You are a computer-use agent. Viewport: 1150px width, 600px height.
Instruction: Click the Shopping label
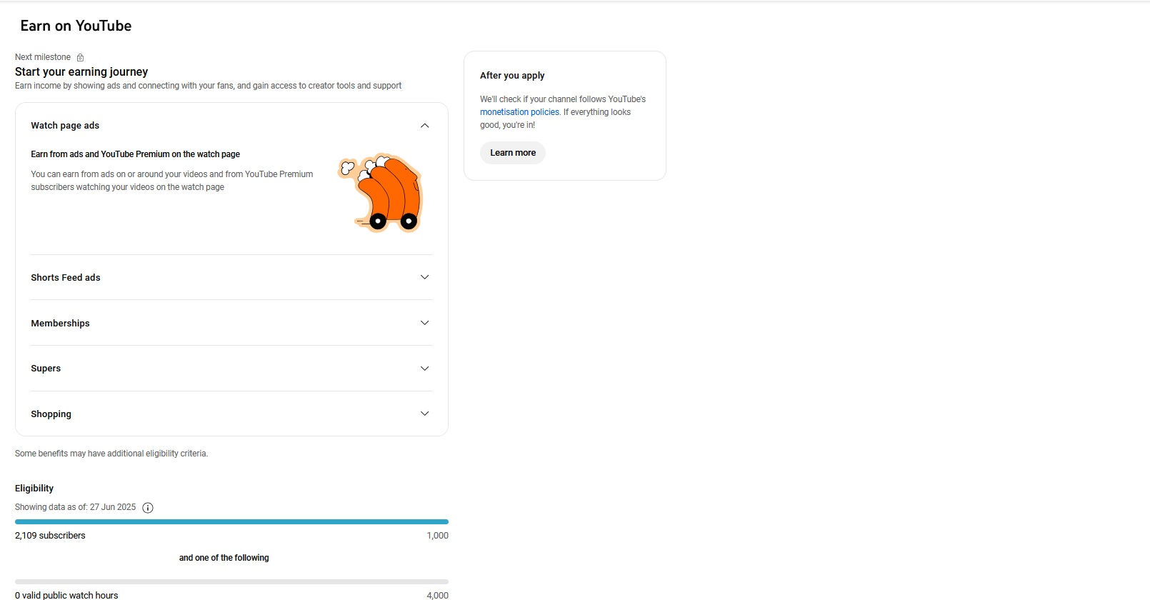[51, 414]
